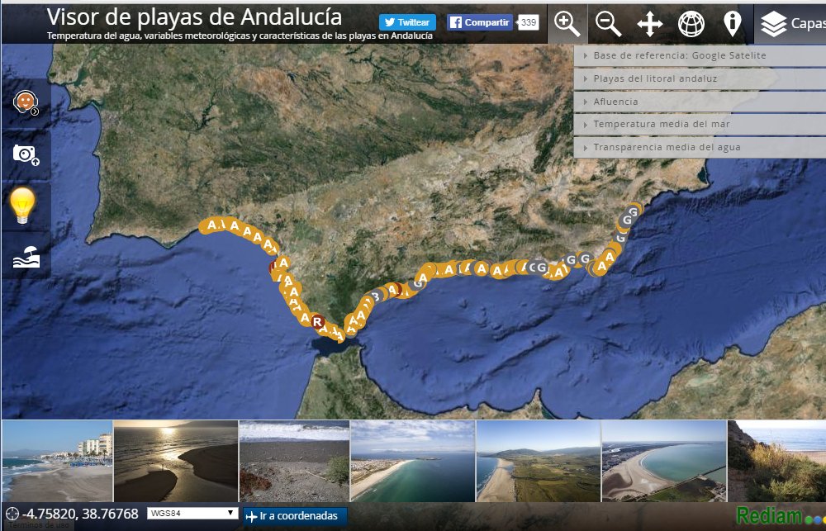The image size is (826, 531).
Task: Click the globe full extent icon
Action: point(691,24)
